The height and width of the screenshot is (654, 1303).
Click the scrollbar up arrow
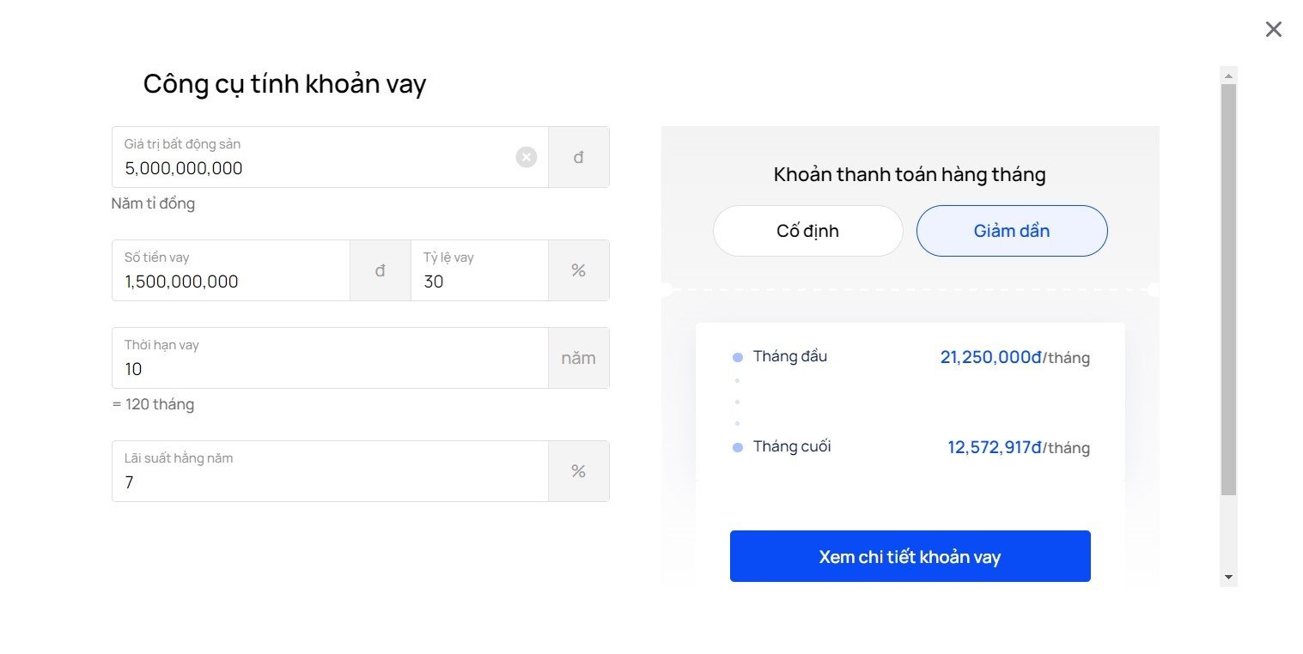pyautogui.click(x=1228, y=76)
